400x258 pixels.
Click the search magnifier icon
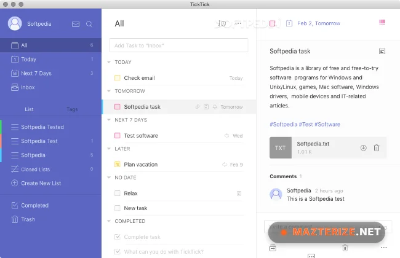(89, 24)
